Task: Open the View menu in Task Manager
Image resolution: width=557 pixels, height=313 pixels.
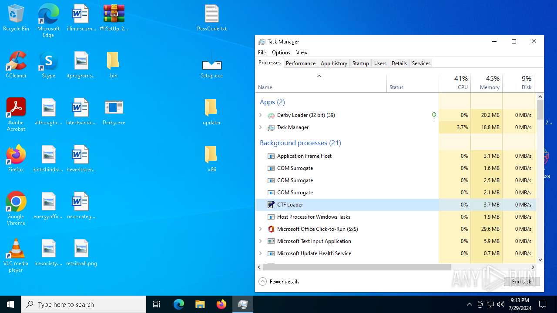Action: (302, 53)
